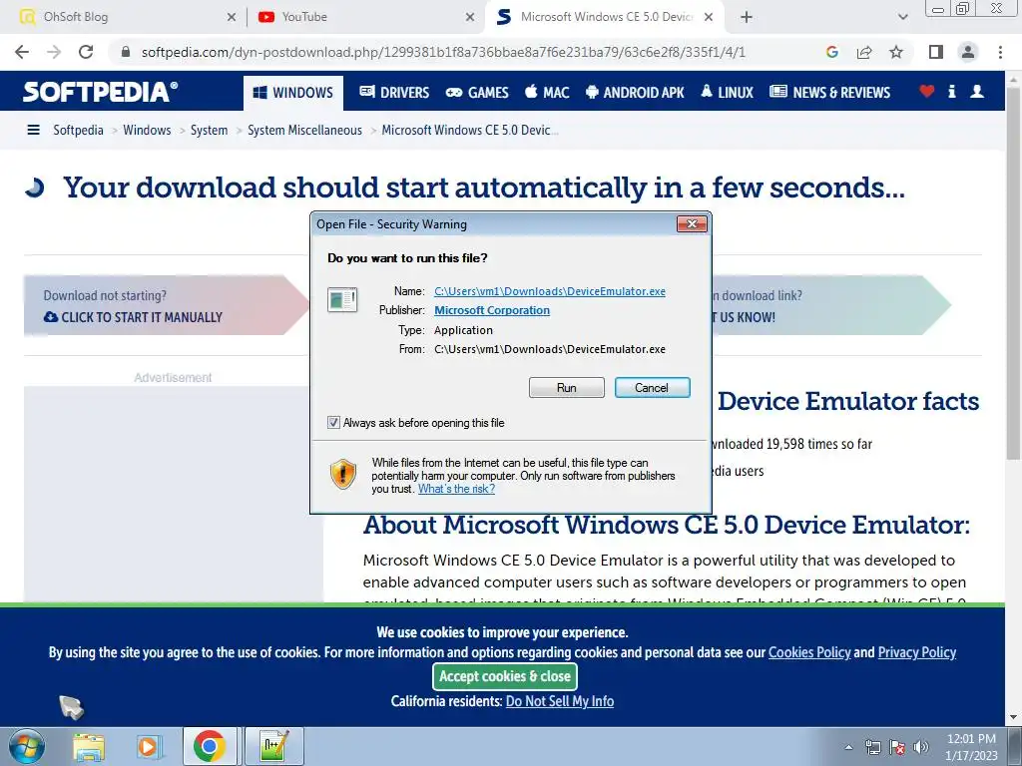Viewport: 1022px width, 766px height.
Task: Open the ANDROID APK section
Action: [x=634, y=93]
